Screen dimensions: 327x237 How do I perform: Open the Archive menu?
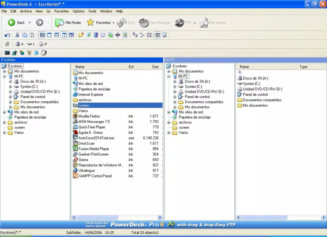click(26, 11)
